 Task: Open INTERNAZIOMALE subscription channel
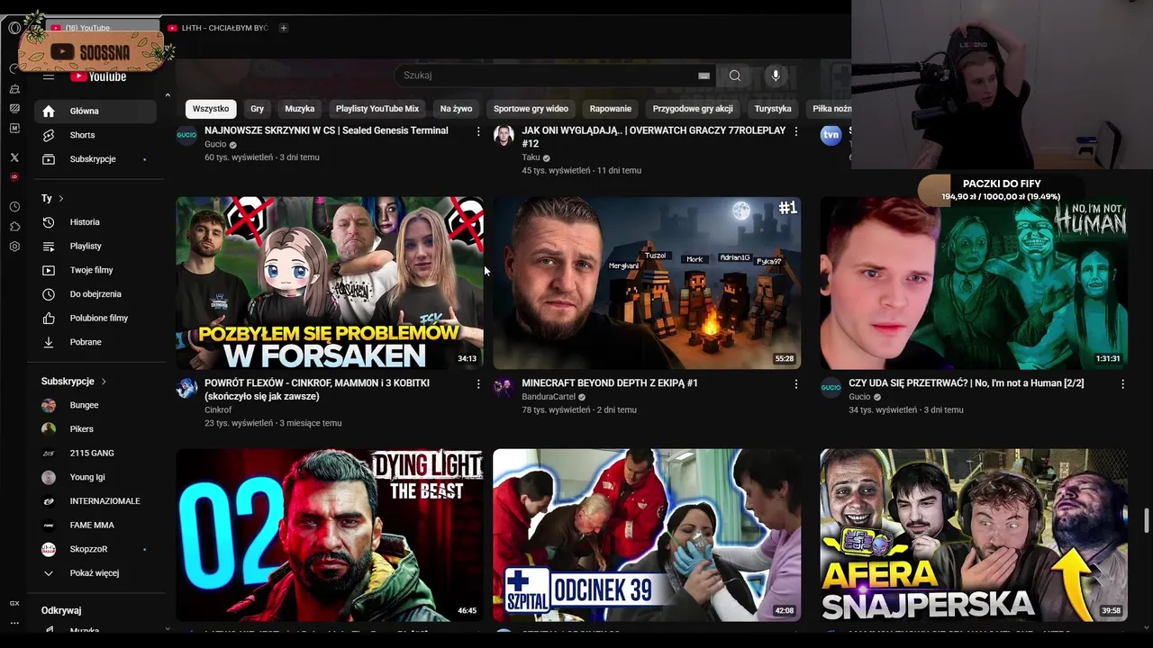[95, 501]
